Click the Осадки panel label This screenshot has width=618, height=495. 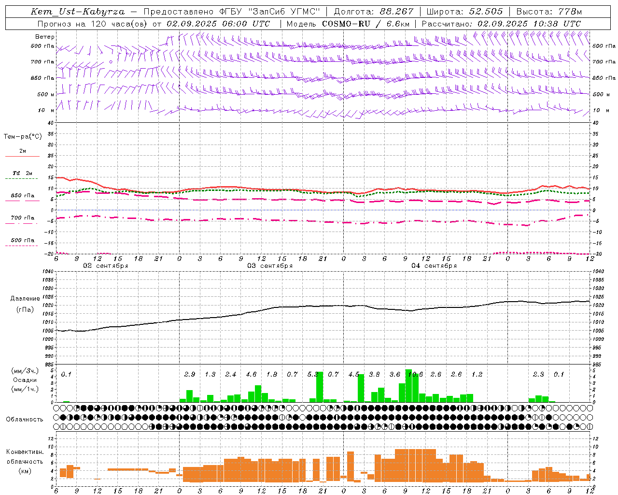(25, 380)
